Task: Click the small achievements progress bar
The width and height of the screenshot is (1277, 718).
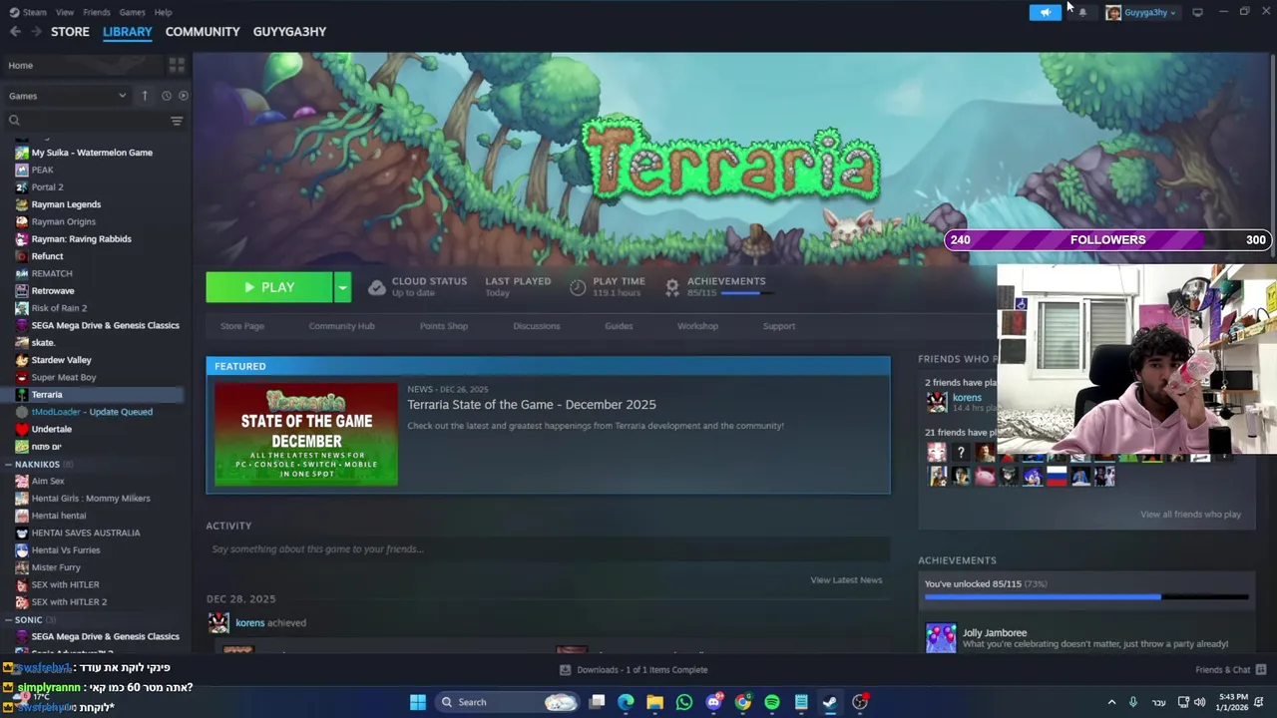Action: (747, 293)
